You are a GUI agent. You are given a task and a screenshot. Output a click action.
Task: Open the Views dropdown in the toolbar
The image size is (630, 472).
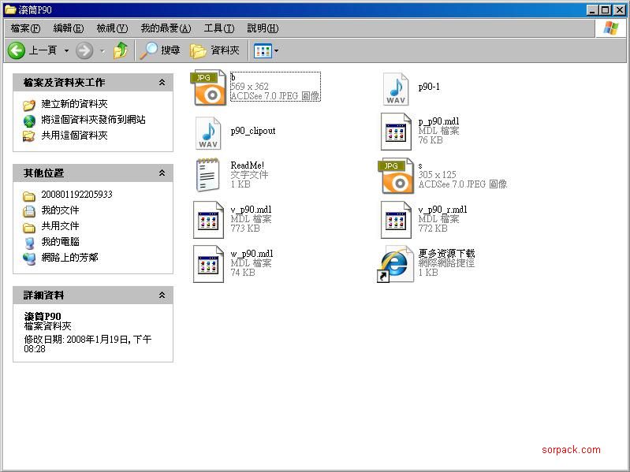[x=267, y=50]
